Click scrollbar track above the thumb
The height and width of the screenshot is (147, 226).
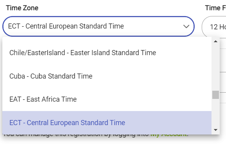pyautogui.click(x=215, y=67)
